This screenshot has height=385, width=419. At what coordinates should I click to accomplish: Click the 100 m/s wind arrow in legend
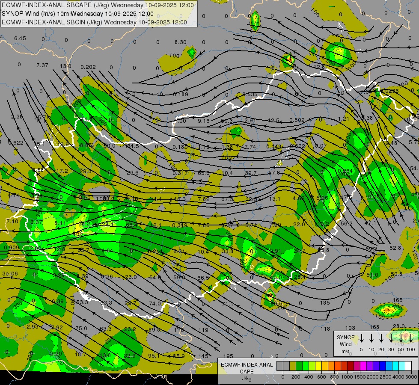point(411,338)
